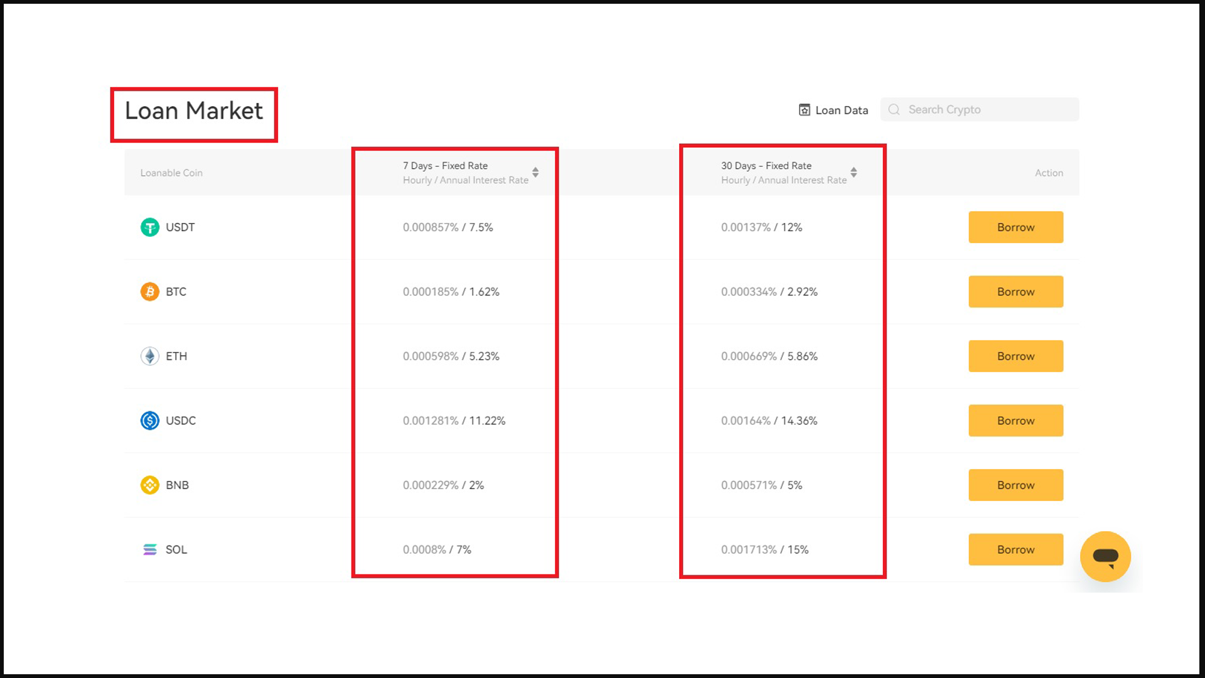The width and height of the screenshot is (1205, 678).
Task: Sort by 7 Days fixed rate arrows
Action: [535, 172]
